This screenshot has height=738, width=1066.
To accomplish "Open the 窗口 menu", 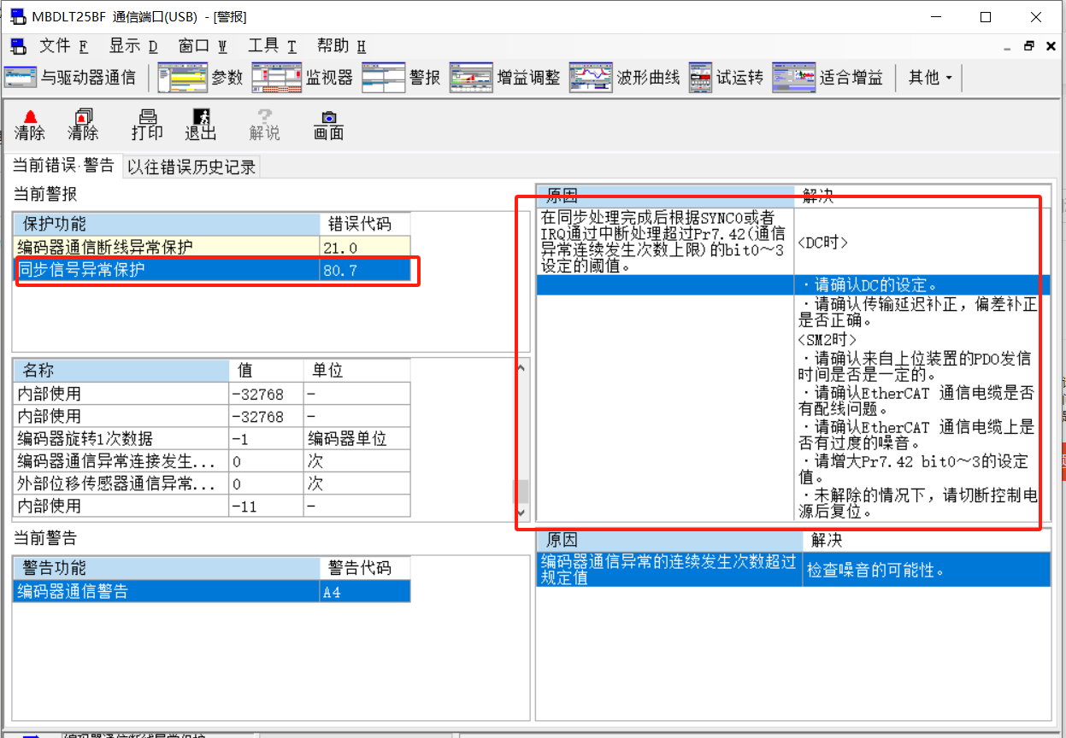I will tap(203, 46).
